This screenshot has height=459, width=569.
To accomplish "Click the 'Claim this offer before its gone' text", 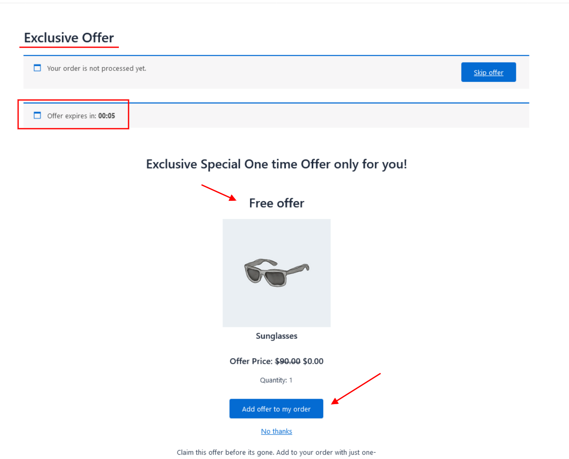I will click(276, 452).
